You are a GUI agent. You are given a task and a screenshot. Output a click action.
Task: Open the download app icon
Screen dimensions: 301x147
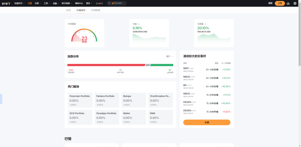[288, 3]
